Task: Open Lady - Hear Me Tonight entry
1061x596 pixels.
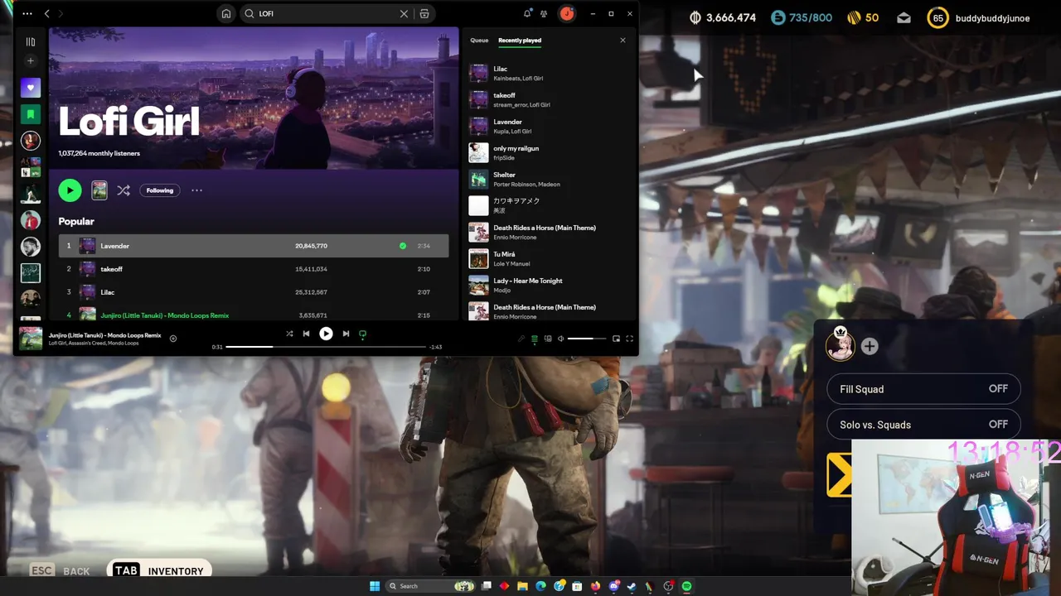Action: [x=547, y=285]
